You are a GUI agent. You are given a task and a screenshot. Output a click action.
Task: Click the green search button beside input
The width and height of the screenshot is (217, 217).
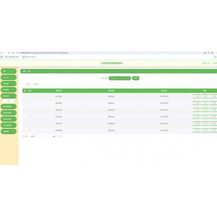tap(135, 78)
